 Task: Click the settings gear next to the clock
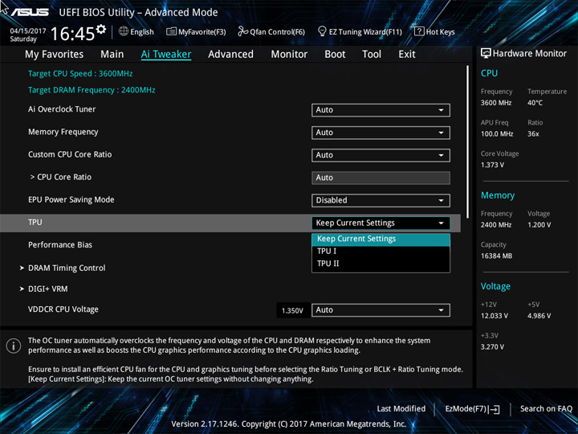click(x=101, y=29)
